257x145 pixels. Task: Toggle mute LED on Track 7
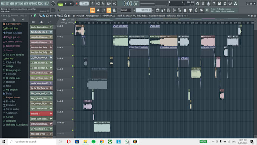pos(73,98)
